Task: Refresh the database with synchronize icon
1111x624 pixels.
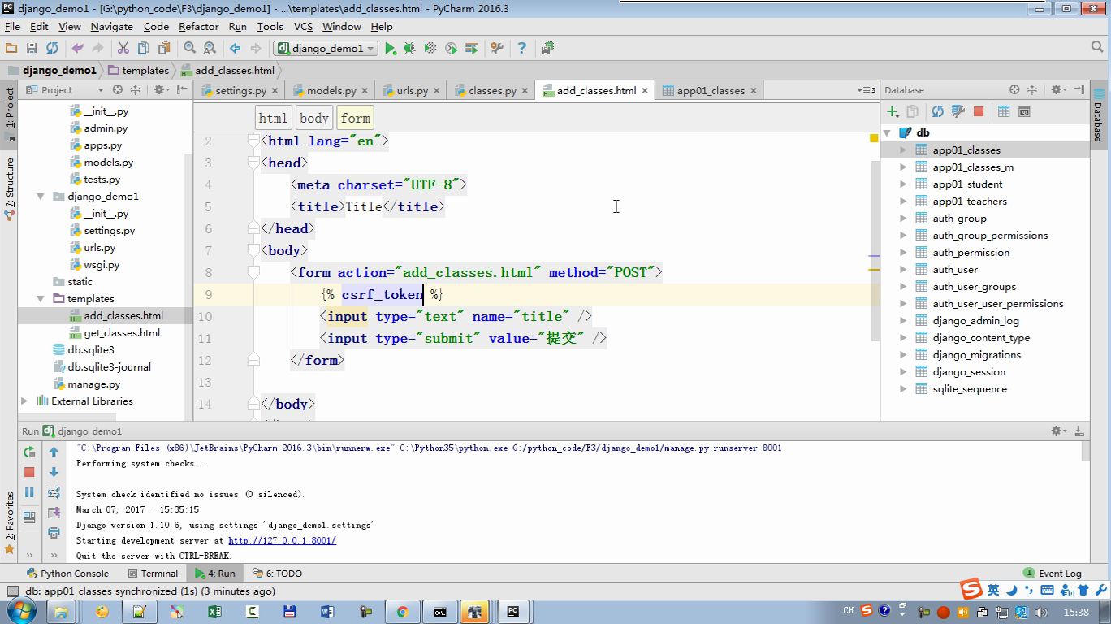Action: [x=938, y=111]
